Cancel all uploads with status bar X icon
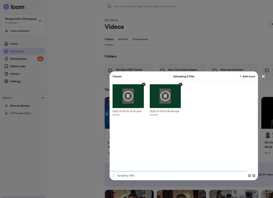273x198 pixels. (254, 176)
